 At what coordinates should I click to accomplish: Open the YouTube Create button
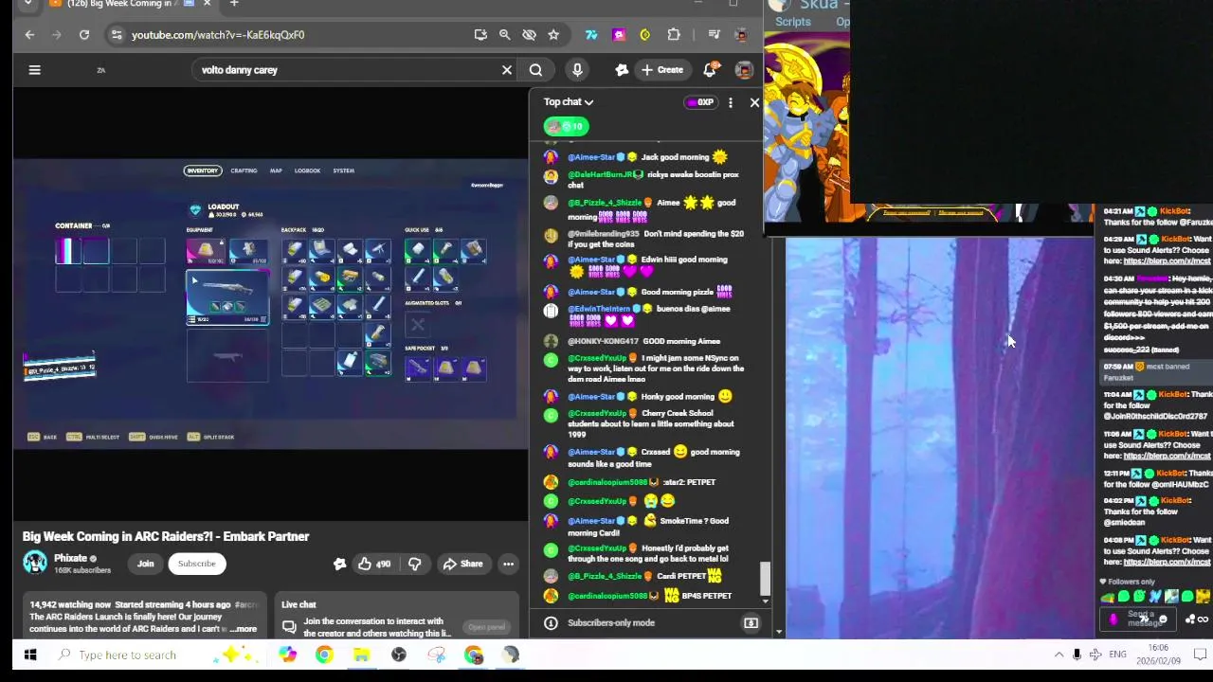pos(661,70)
